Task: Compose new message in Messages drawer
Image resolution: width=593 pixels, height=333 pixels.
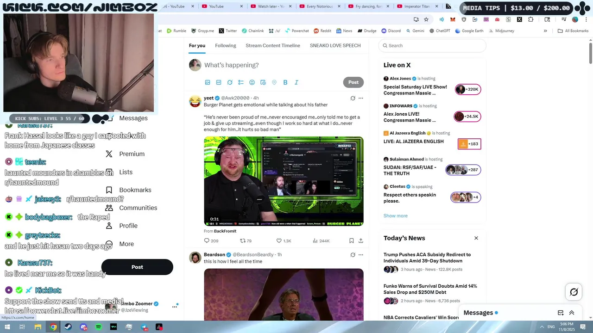Action: click(x=561, y=313)
